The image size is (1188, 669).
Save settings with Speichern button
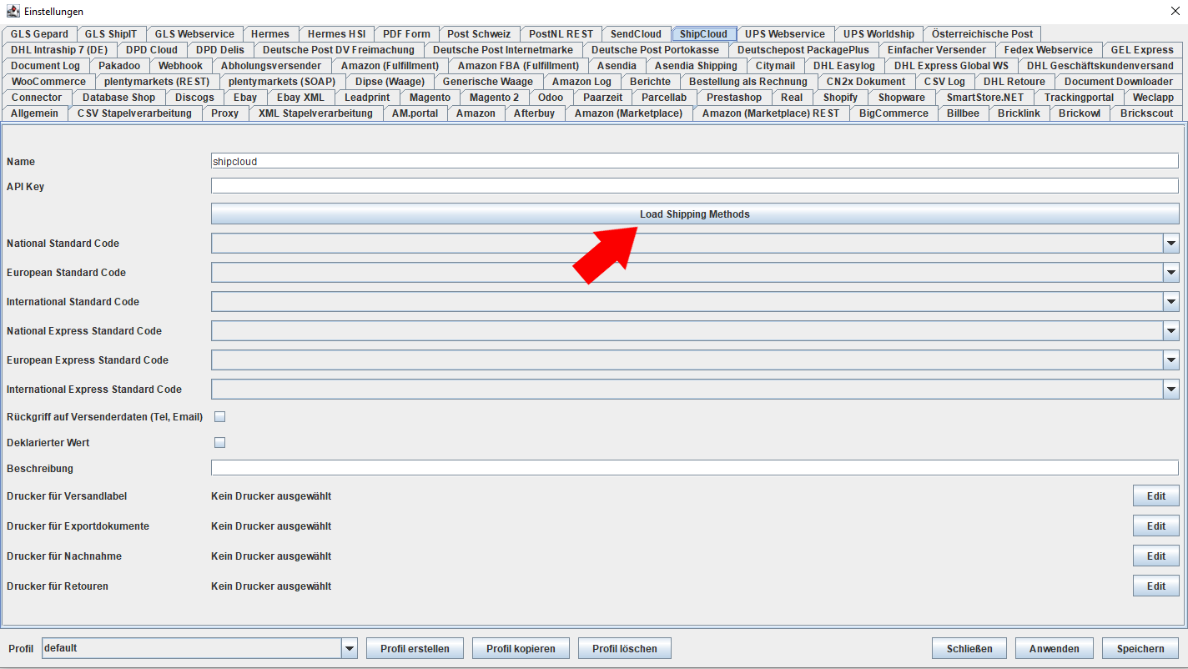click(x=1140, y=648)
